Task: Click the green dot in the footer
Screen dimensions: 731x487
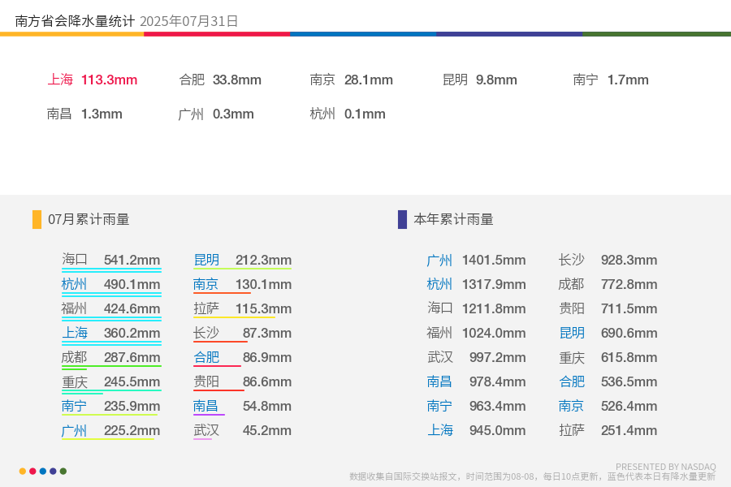Action: click(63, 471)
